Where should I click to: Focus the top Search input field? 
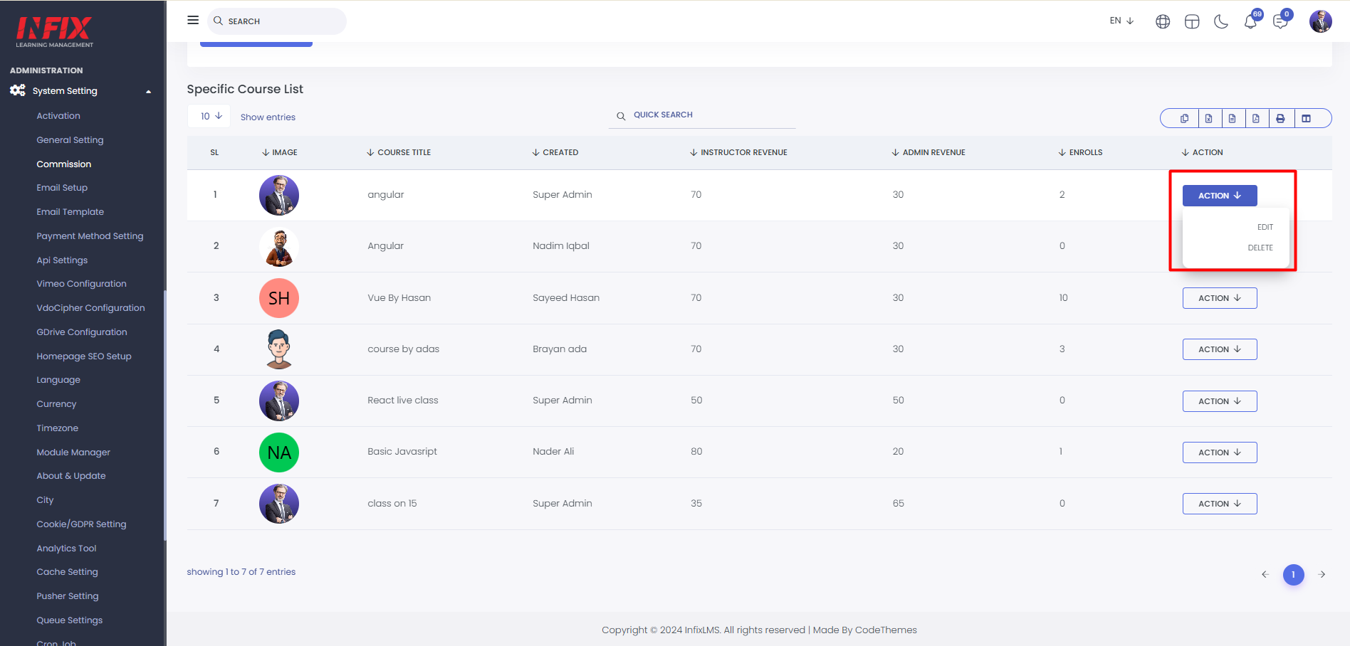tap(277, 21)
